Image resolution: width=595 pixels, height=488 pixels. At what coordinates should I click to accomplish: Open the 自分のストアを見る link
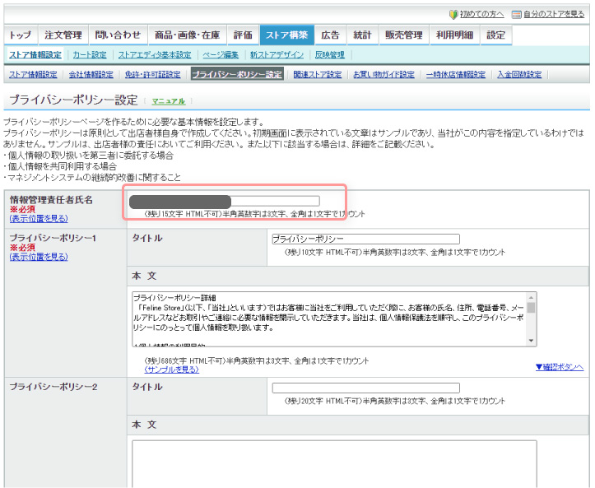pyautogui.click(x=554, y=15)
